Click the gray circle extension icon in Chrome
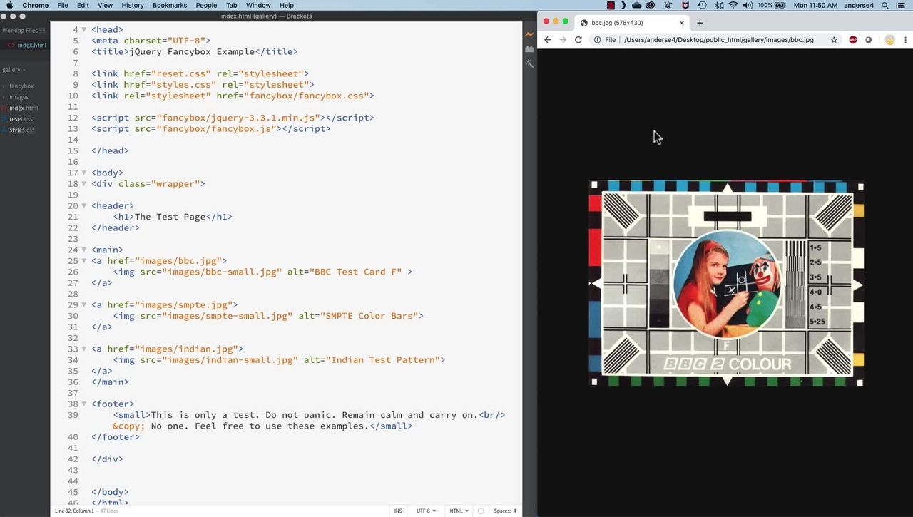 (x=868, y=40)
